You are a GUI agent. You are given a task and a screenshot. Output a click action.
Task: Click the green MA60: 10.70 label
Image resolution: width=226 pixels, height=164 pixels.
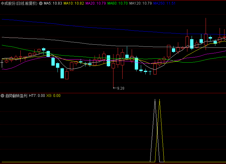click(118, 3)
